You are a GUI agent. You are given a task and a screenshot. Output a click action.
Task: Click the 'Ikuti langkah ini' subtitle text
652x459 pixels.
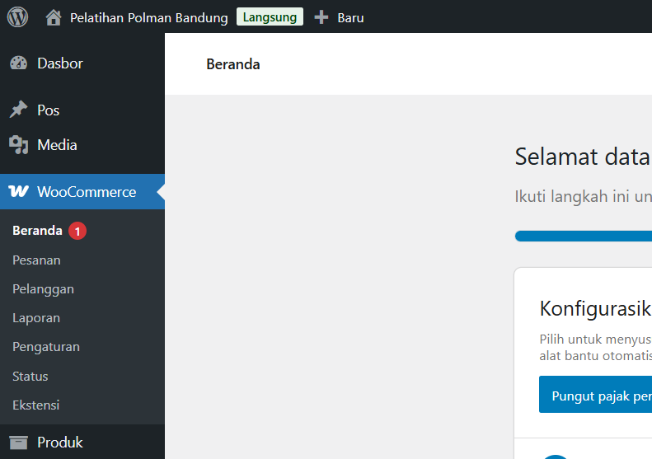[x=583, y=196]
